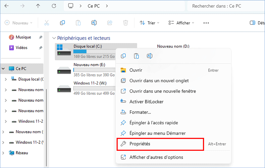The width and height of the screenshot is (265, 168).
Task: Expand Windows 11-2 node under Ce PC
Action: click(x=6, y=121)
